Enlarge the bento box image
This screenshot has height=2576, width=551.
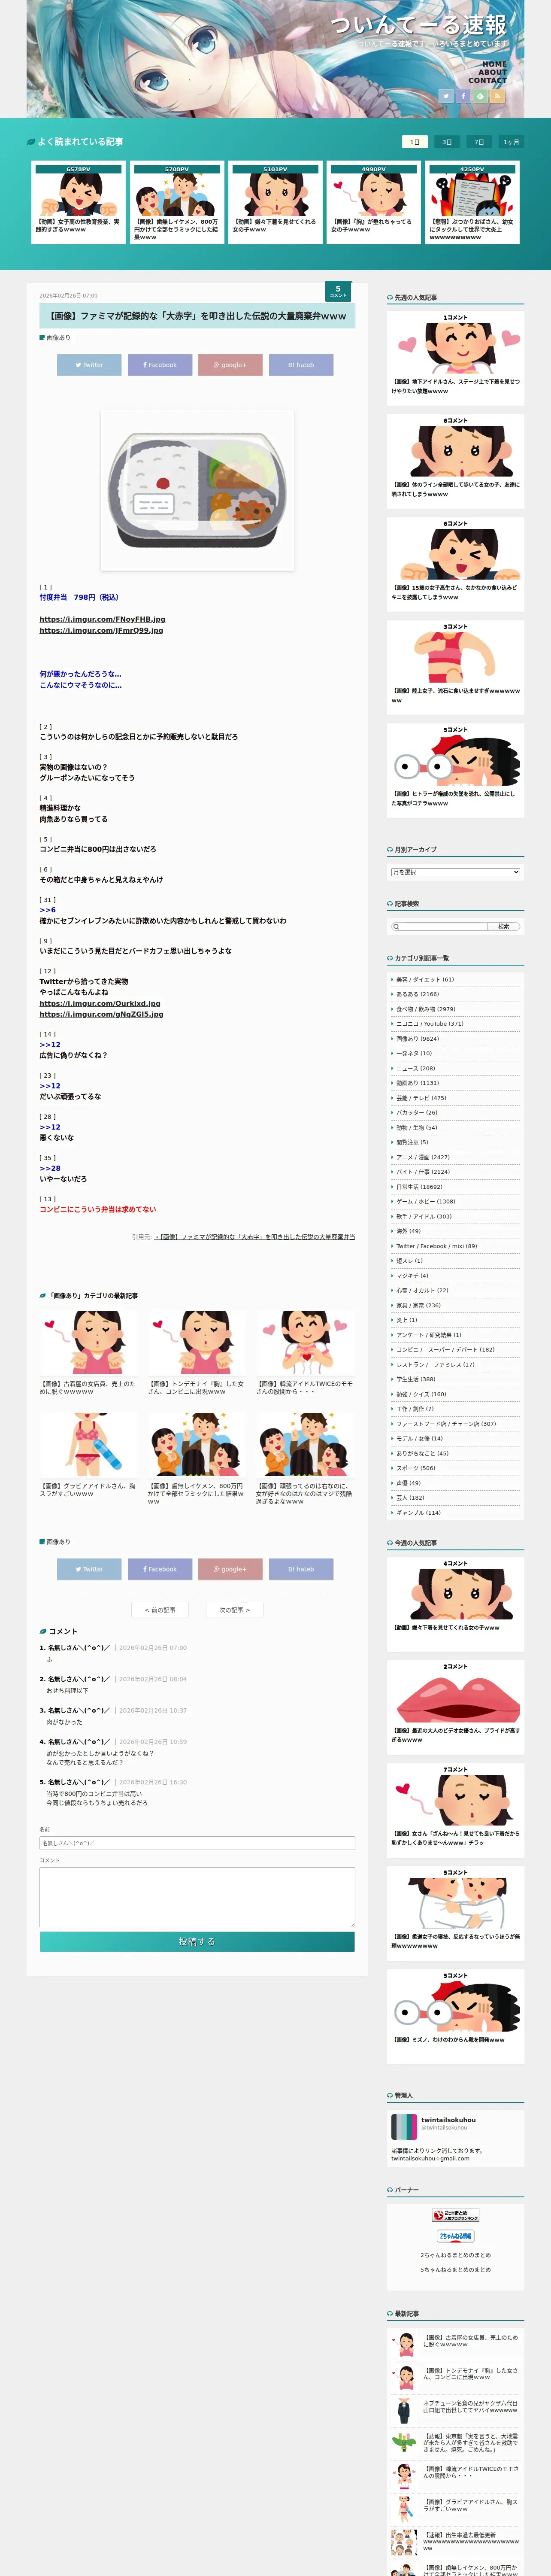pos(197,489)
